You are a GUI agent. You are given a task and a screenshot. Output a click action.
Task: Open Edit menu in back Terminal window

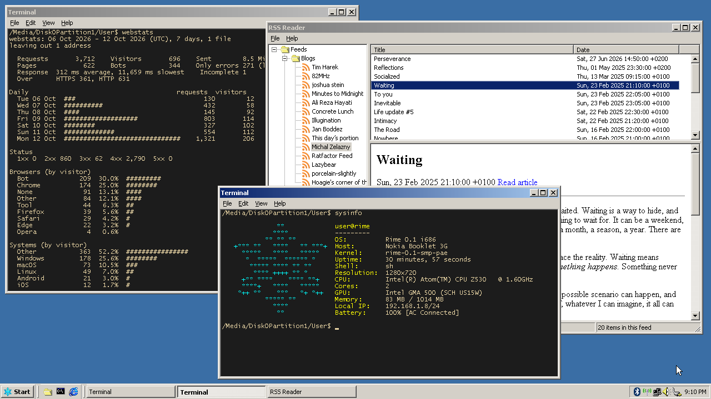(31, 23)
